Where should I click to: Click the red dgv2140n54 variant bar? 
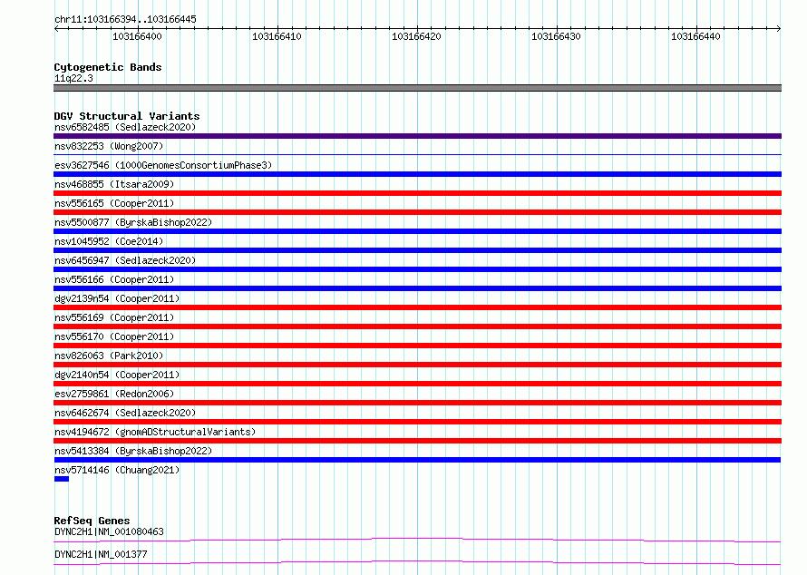(417, 384)
